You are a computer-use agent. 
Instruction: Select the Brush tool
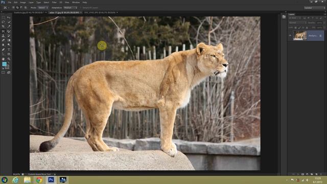click(x=9, y=31)
